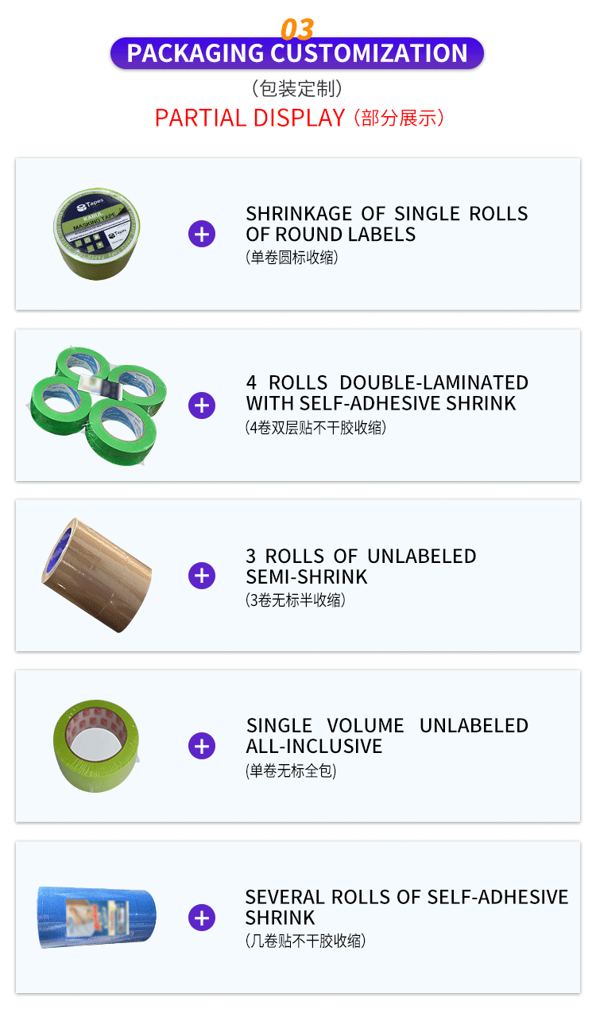Click the plus icon beside single rolls round labels

click(202, 234)
